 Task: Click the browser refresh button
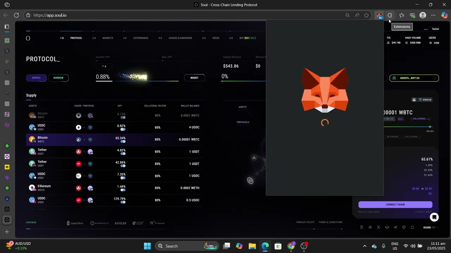pyautogui.click(x=16, y=15)
